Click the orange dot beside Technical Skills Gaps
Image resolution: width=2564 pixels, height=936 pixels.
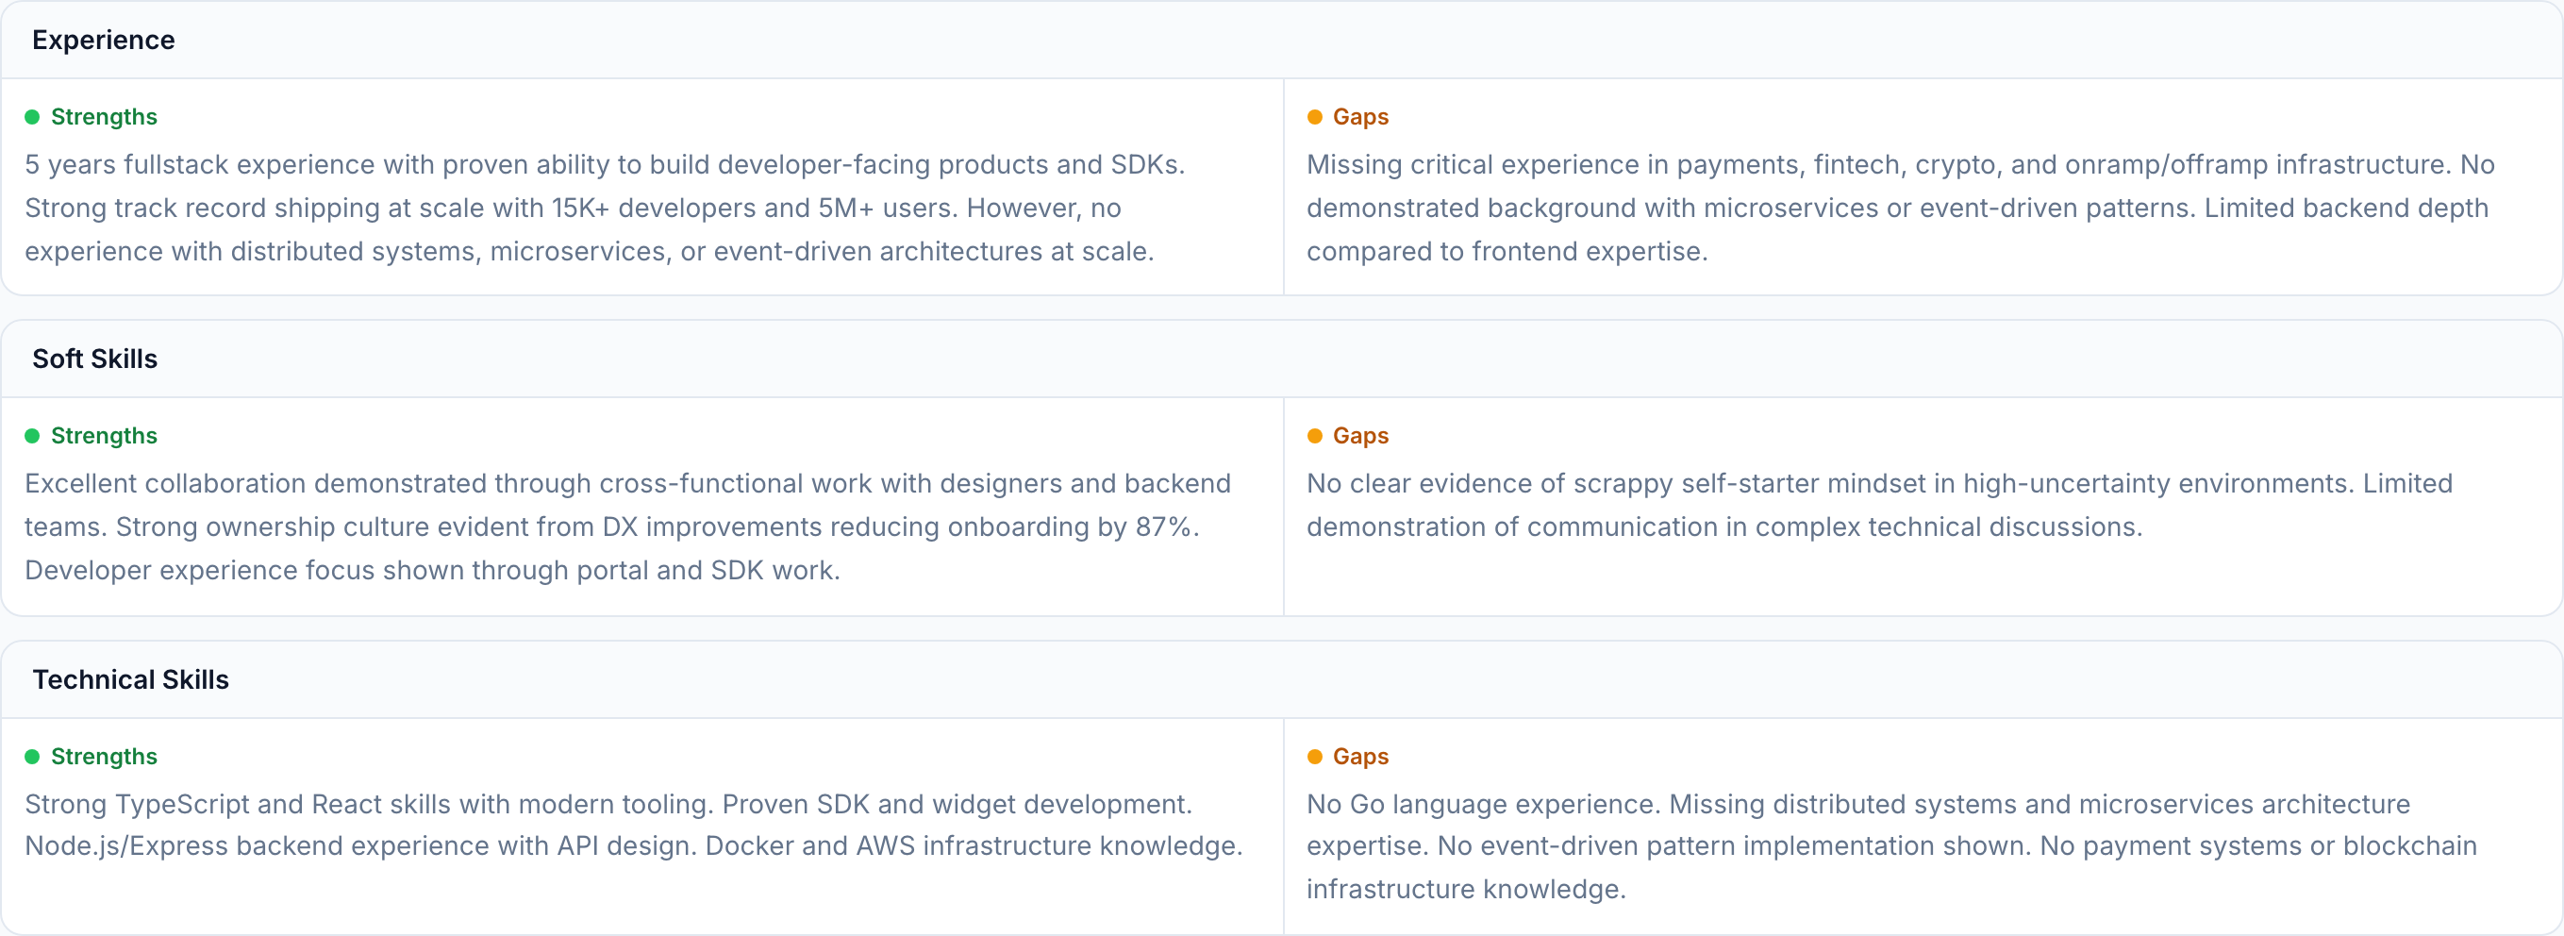[1314, 757]
